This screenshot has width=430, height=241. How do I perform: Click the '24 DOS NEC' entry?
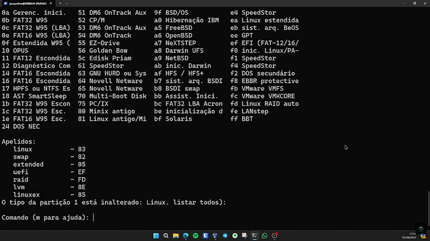(x=21, y=127)
